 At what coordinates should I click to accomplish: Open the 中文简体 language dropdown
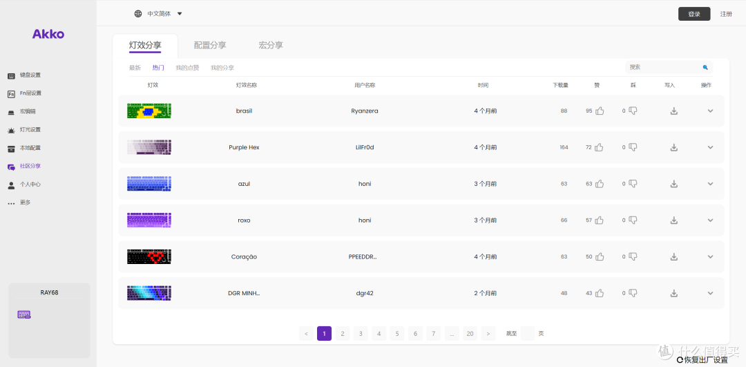pyautogui.click(x=158, y=14)
